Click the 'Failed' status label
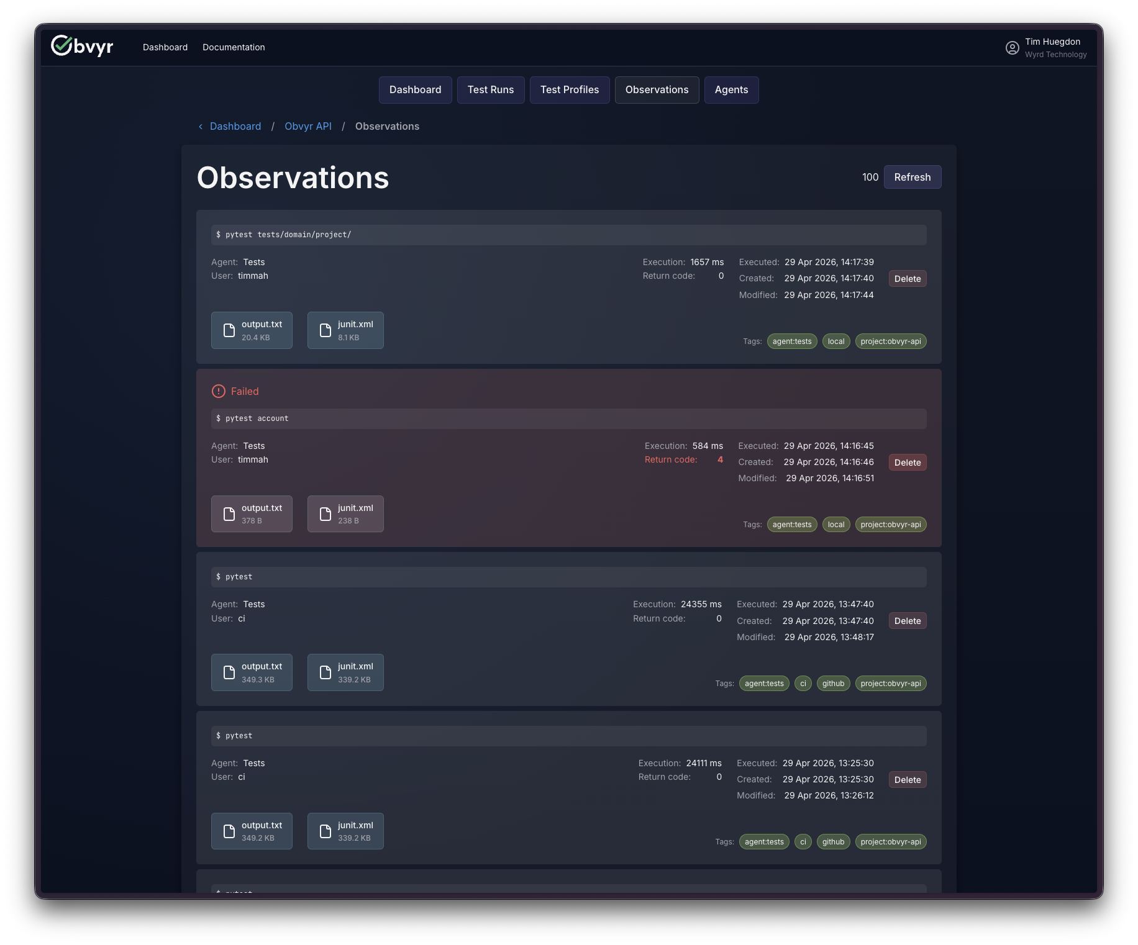Screen dimensions: 1138x945 (x=245, y=391)
